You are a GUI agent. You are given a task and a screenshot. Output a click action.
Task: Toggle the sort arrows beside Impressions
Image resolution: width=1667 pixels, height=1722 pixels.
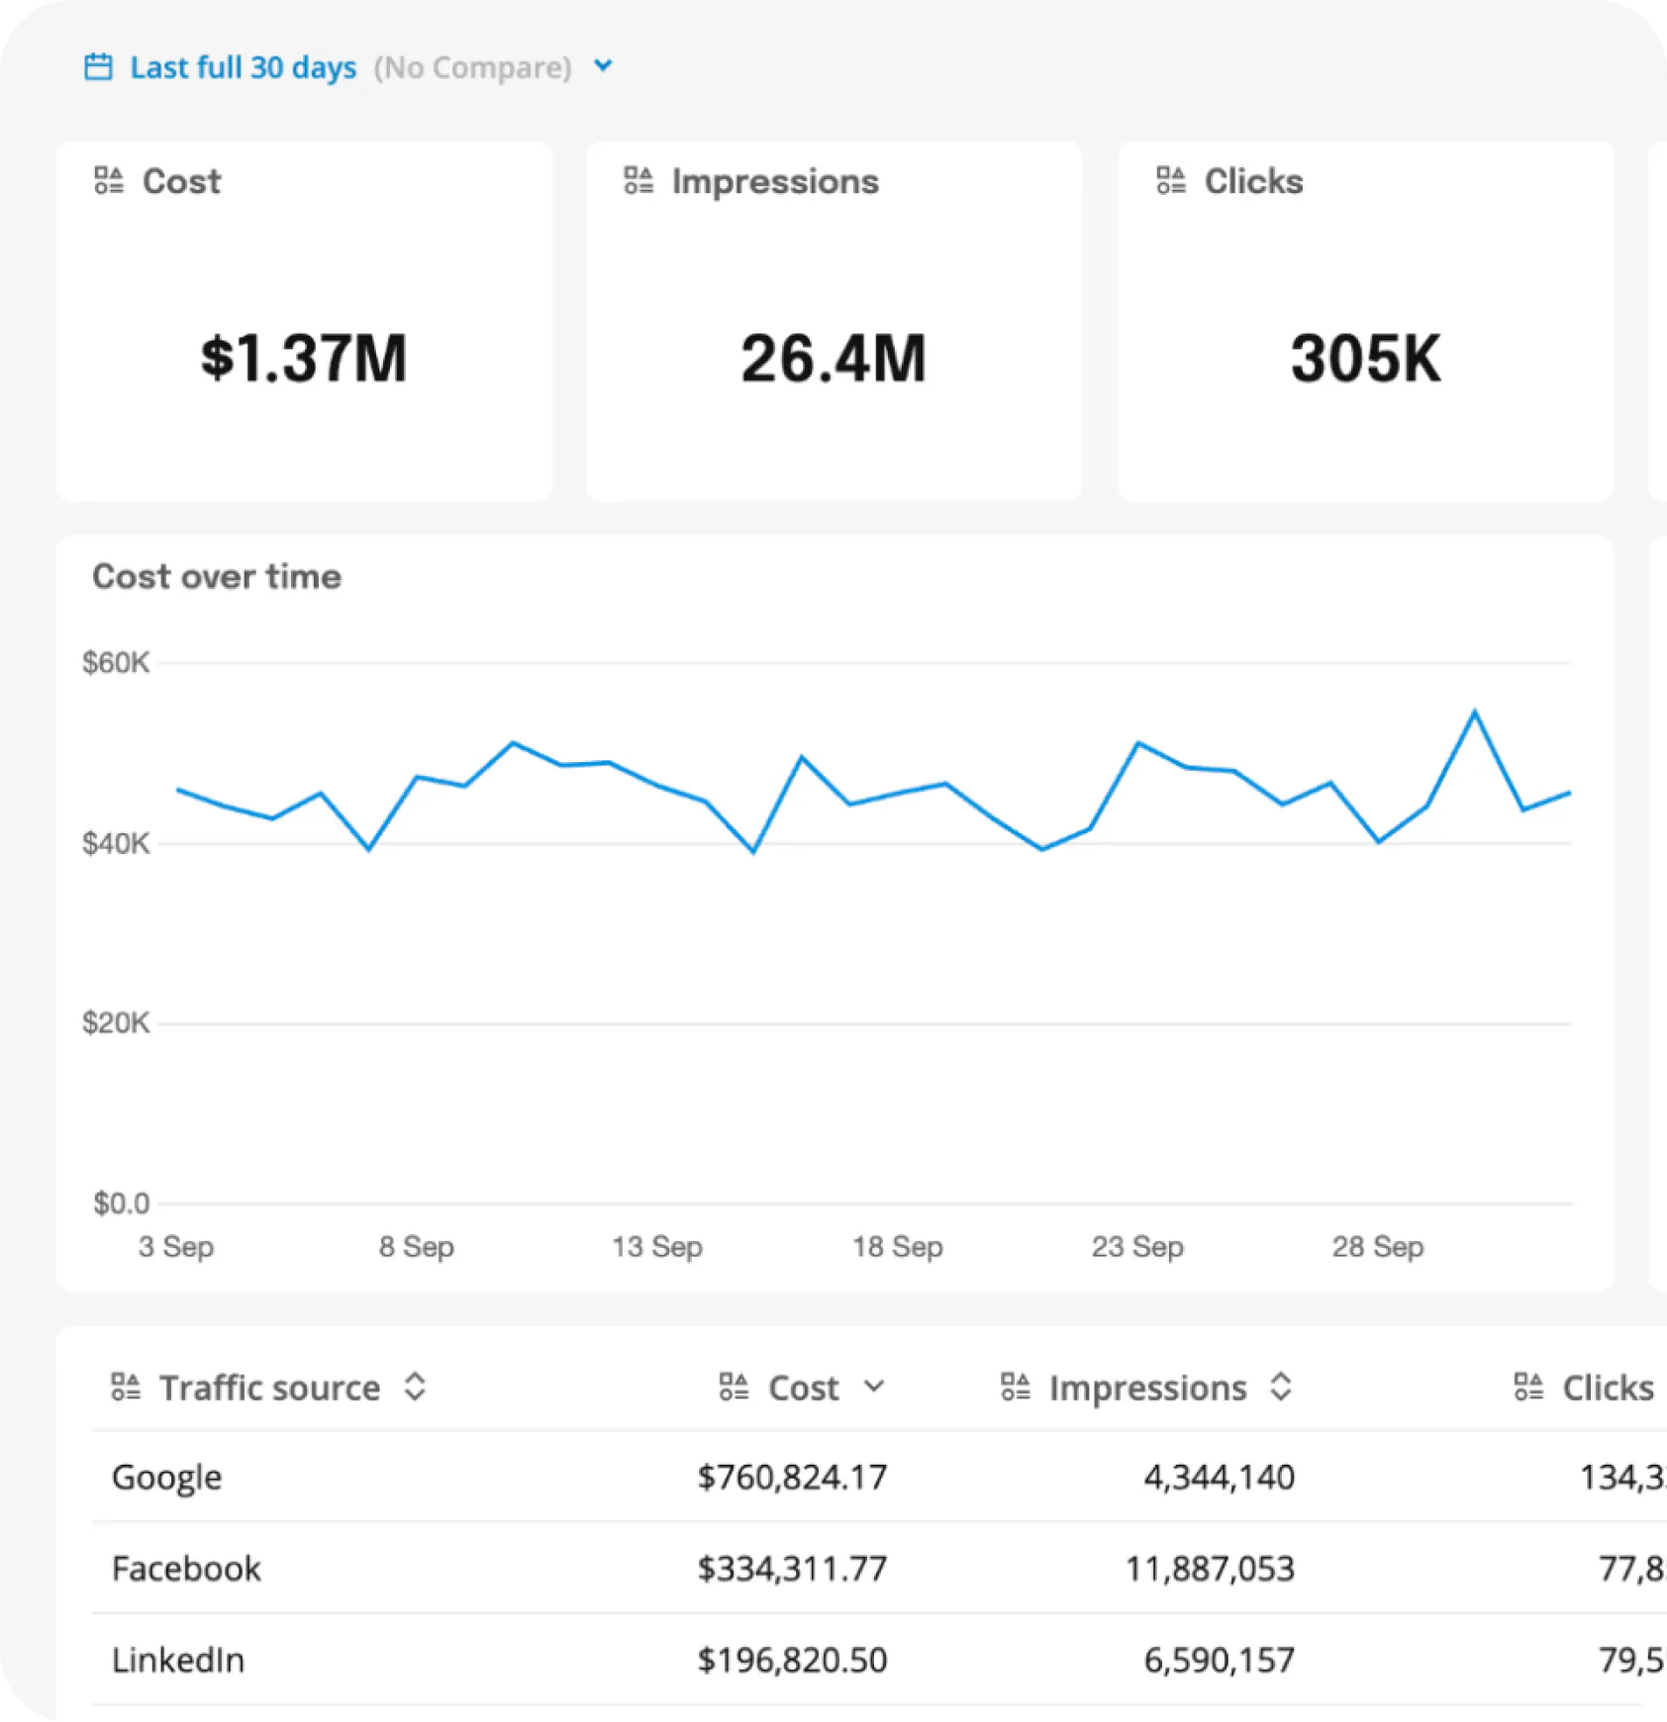(1281, 1387)
